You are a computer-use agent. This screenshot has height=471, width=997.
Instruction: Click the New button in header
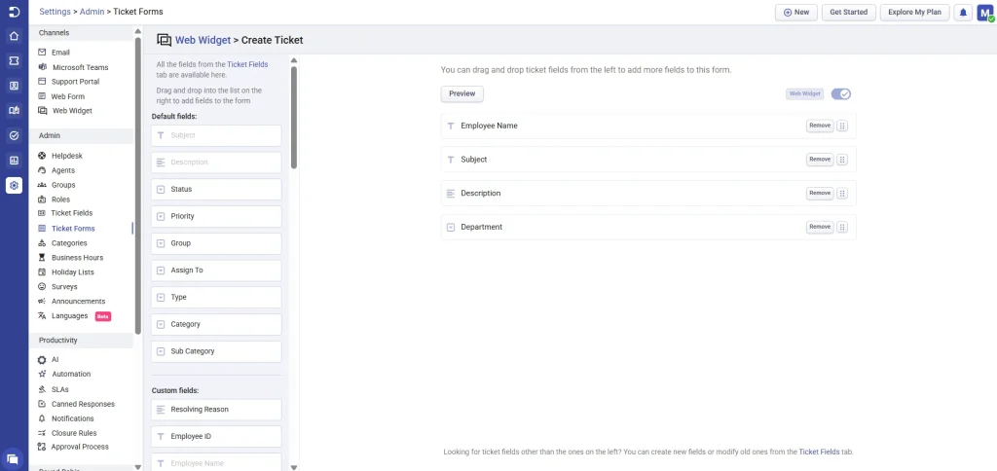tap(795, 13)
